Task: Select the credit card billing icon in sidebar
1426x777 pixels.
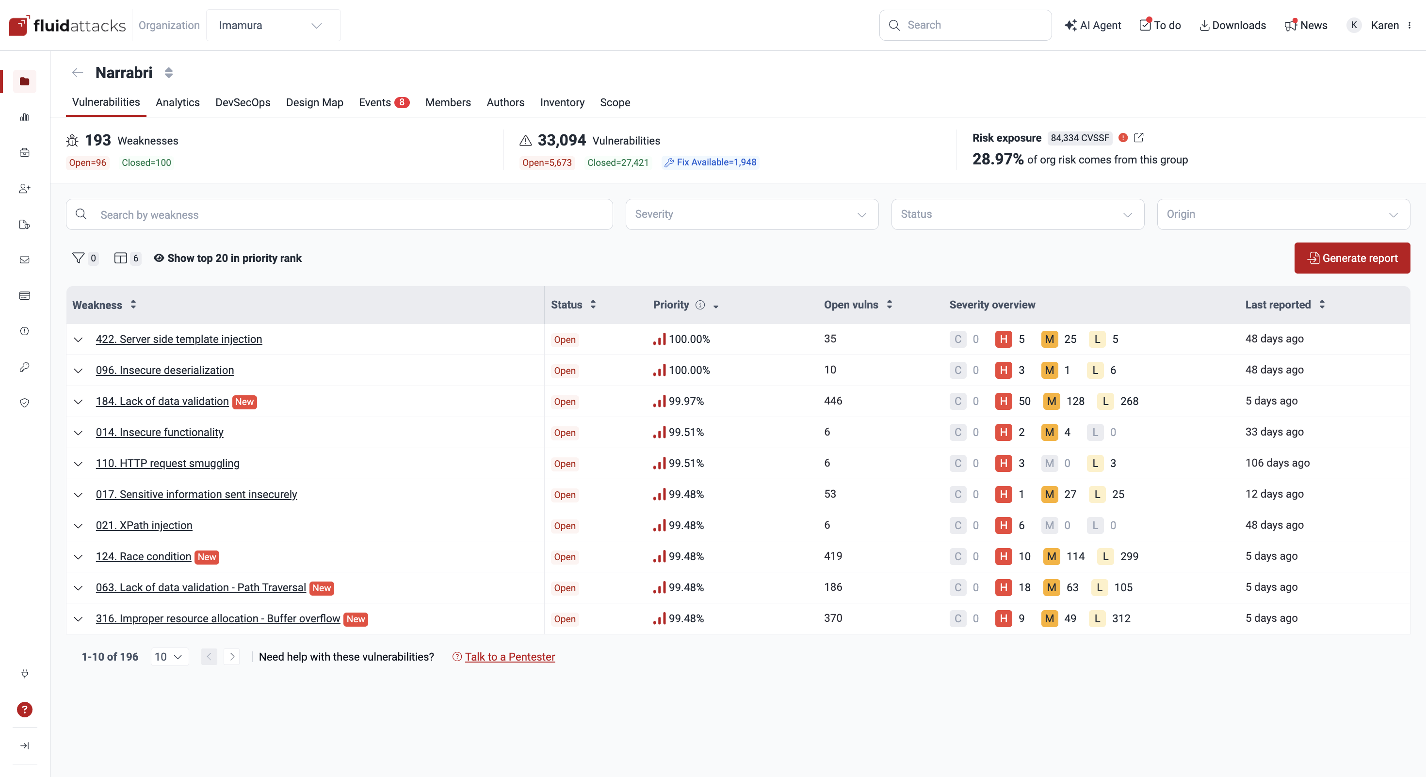Action: click(x=24, y=295)
